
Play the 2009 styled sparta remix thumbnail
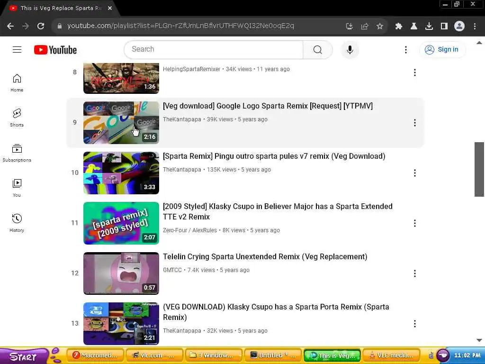(x=121, y=223)
